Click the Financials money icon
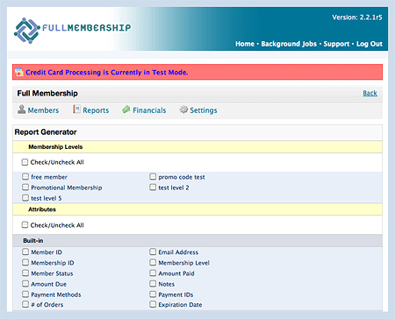Image resolution: width=395 pixels, height=319 pixels. (126, 110)
